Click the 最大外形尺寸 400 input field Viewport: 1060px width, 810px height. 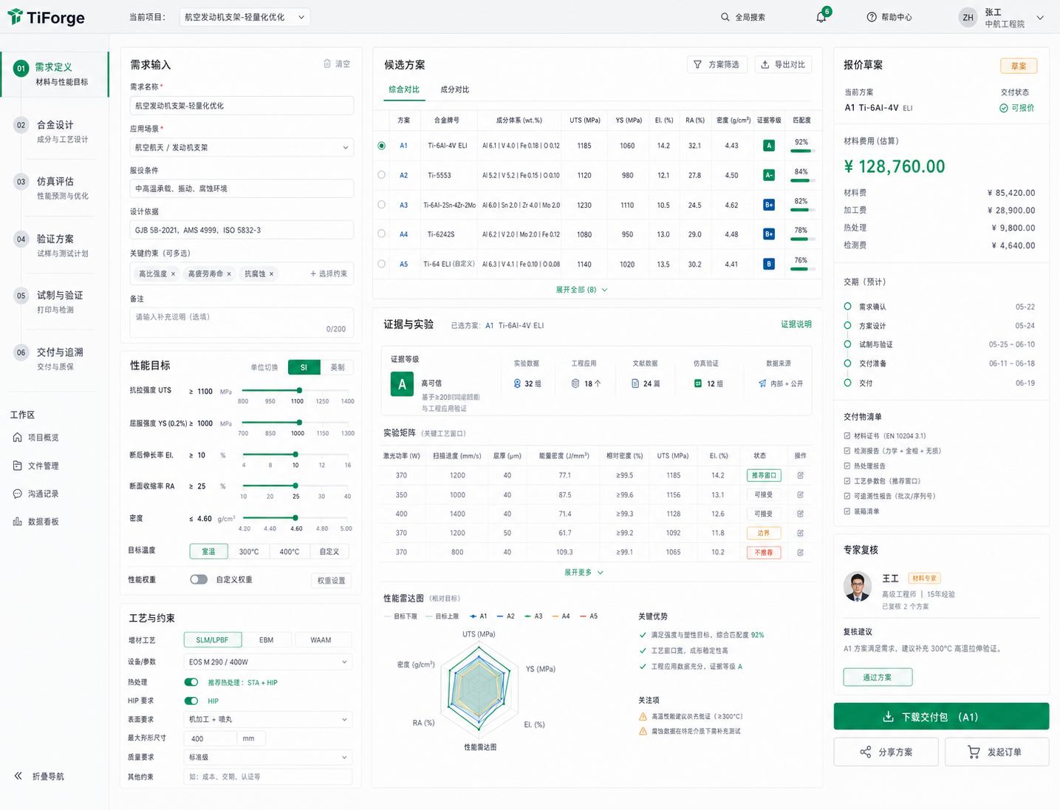(x=211, y=738)
